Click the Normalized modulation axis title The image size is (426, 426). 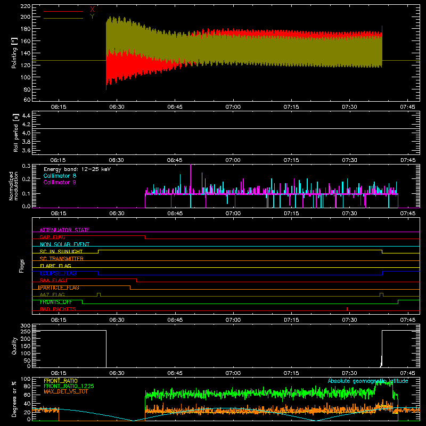pyautogui.click(x=13, y=186)
